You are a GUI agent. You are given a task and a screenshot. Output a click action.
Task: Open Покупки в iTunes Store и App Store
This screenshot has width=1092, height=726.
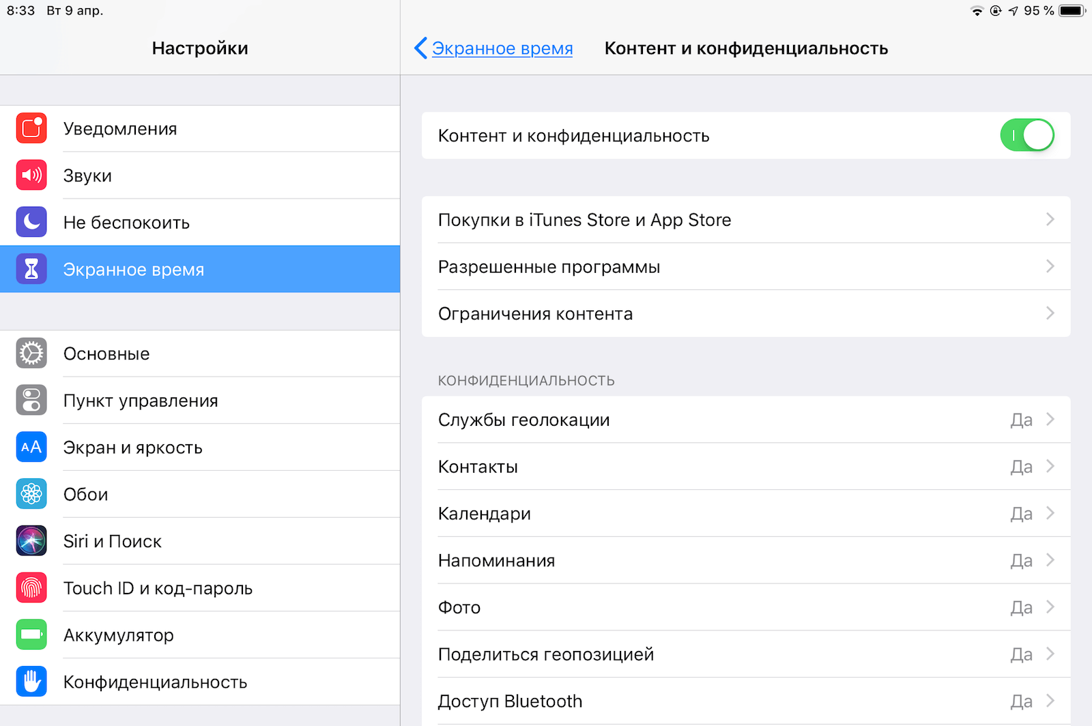point(746,220)
